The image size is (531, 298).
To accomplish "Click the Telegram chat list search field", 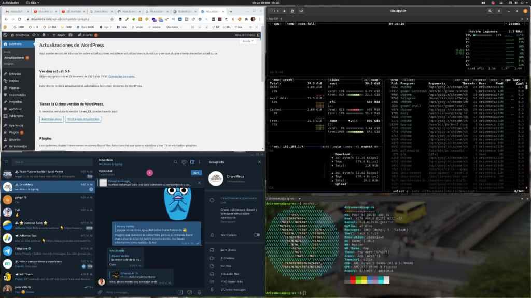I will [x=52, y=162].
